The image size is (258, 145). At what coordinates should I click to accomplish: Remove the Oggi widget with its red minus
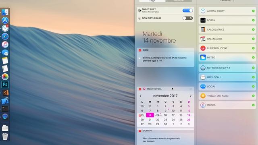click(x=140, y=50)
